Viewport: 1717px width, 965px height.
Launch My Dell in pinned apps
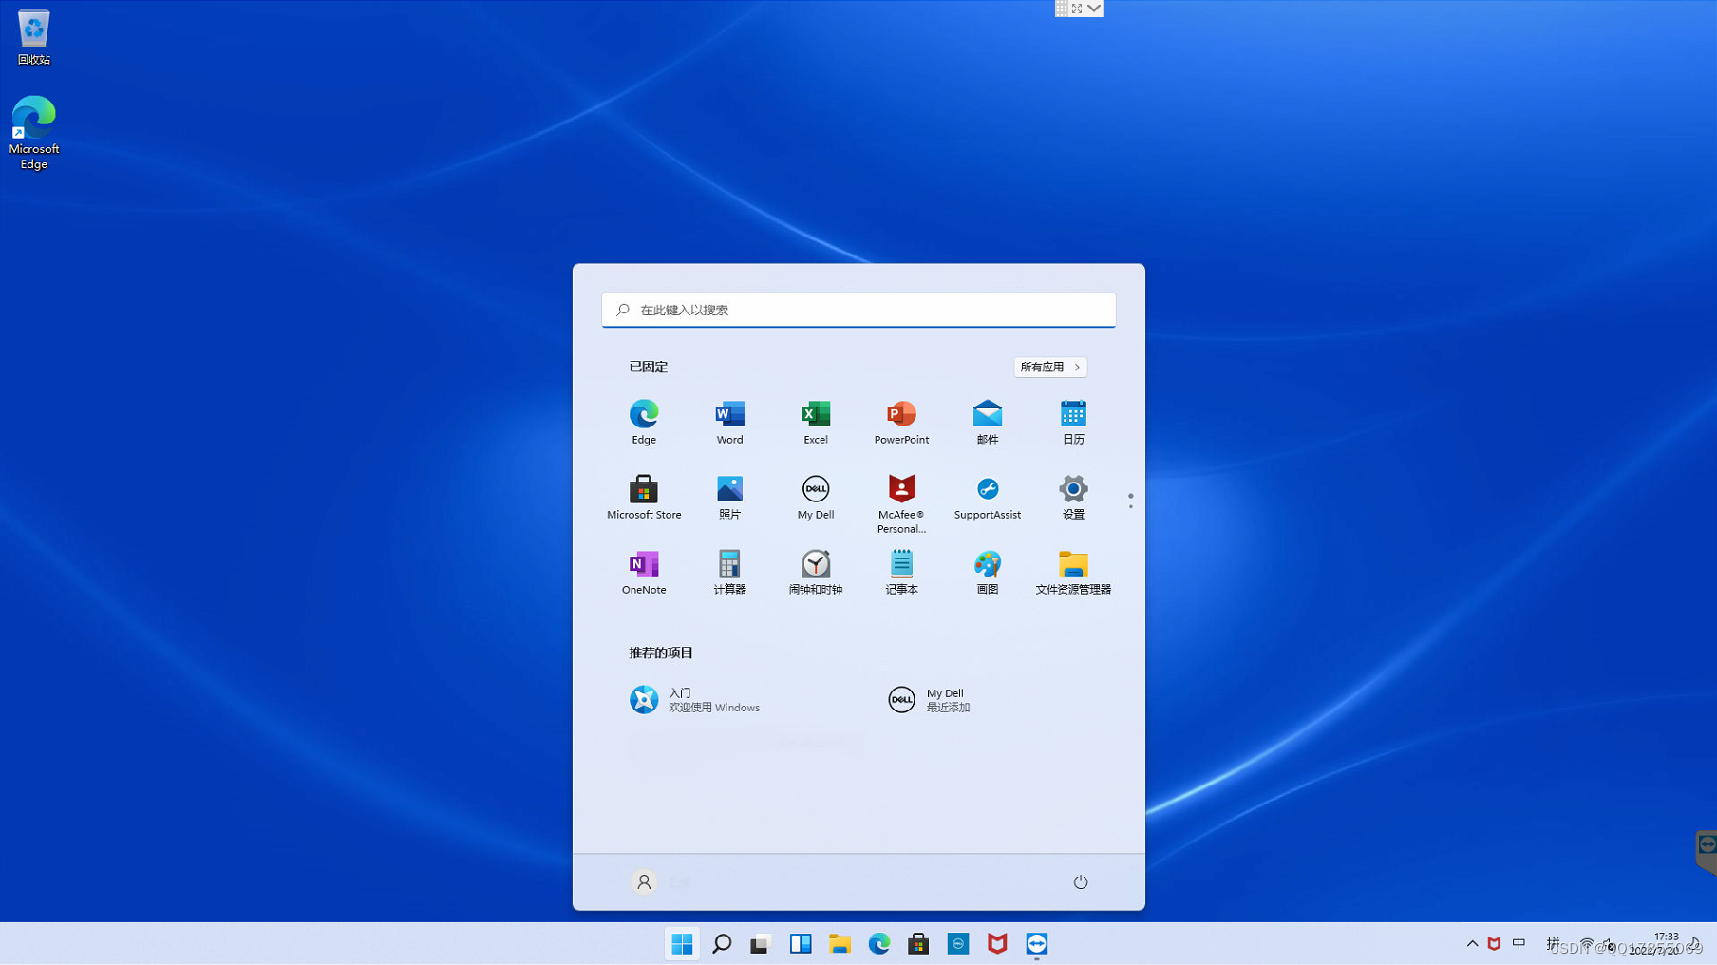coord(816,497)
